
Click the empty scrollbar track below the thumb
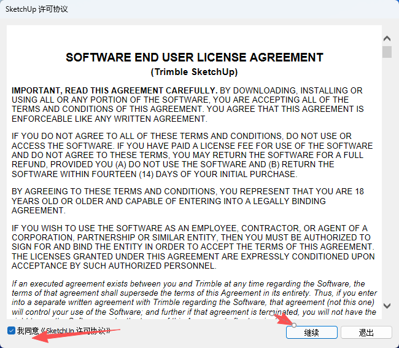[x=387, y=184]
